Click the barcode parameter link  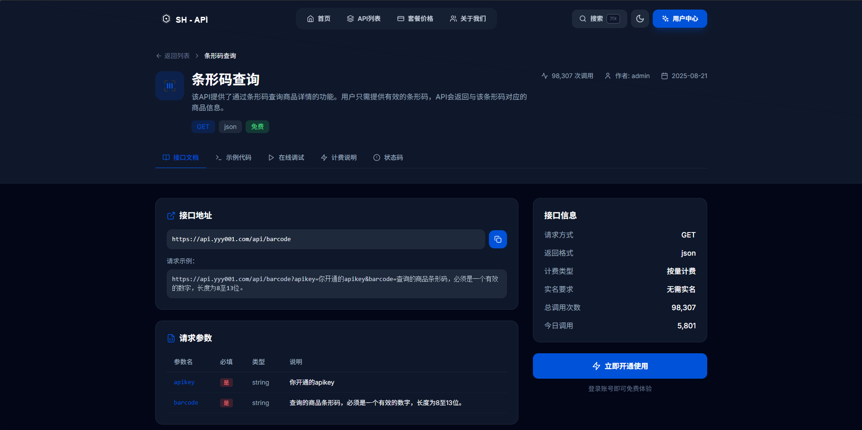(186, 402)
